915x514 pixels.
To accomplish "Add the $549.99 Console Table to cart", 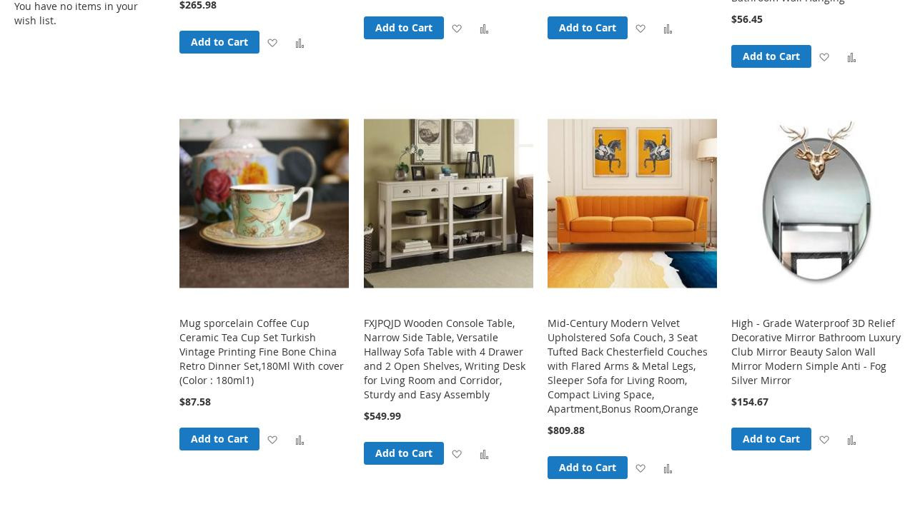I will coord(404,453).
